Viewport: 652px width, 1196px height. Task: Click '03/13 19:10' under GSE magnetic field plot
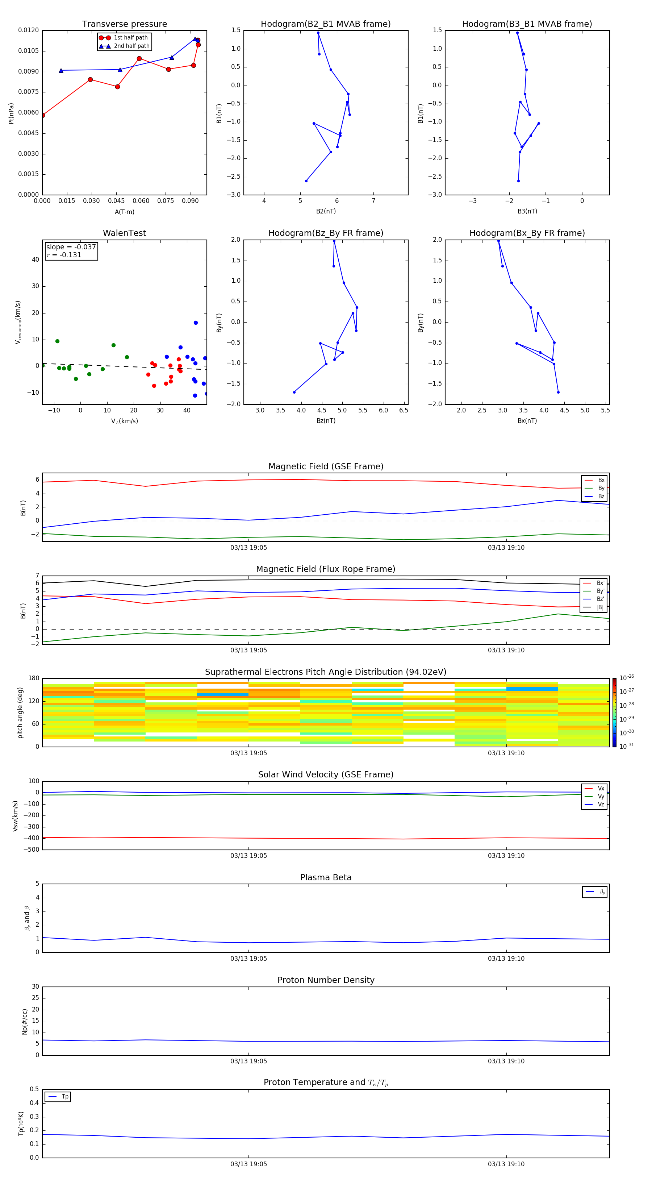pyautogui.click(x=506, y=548)
